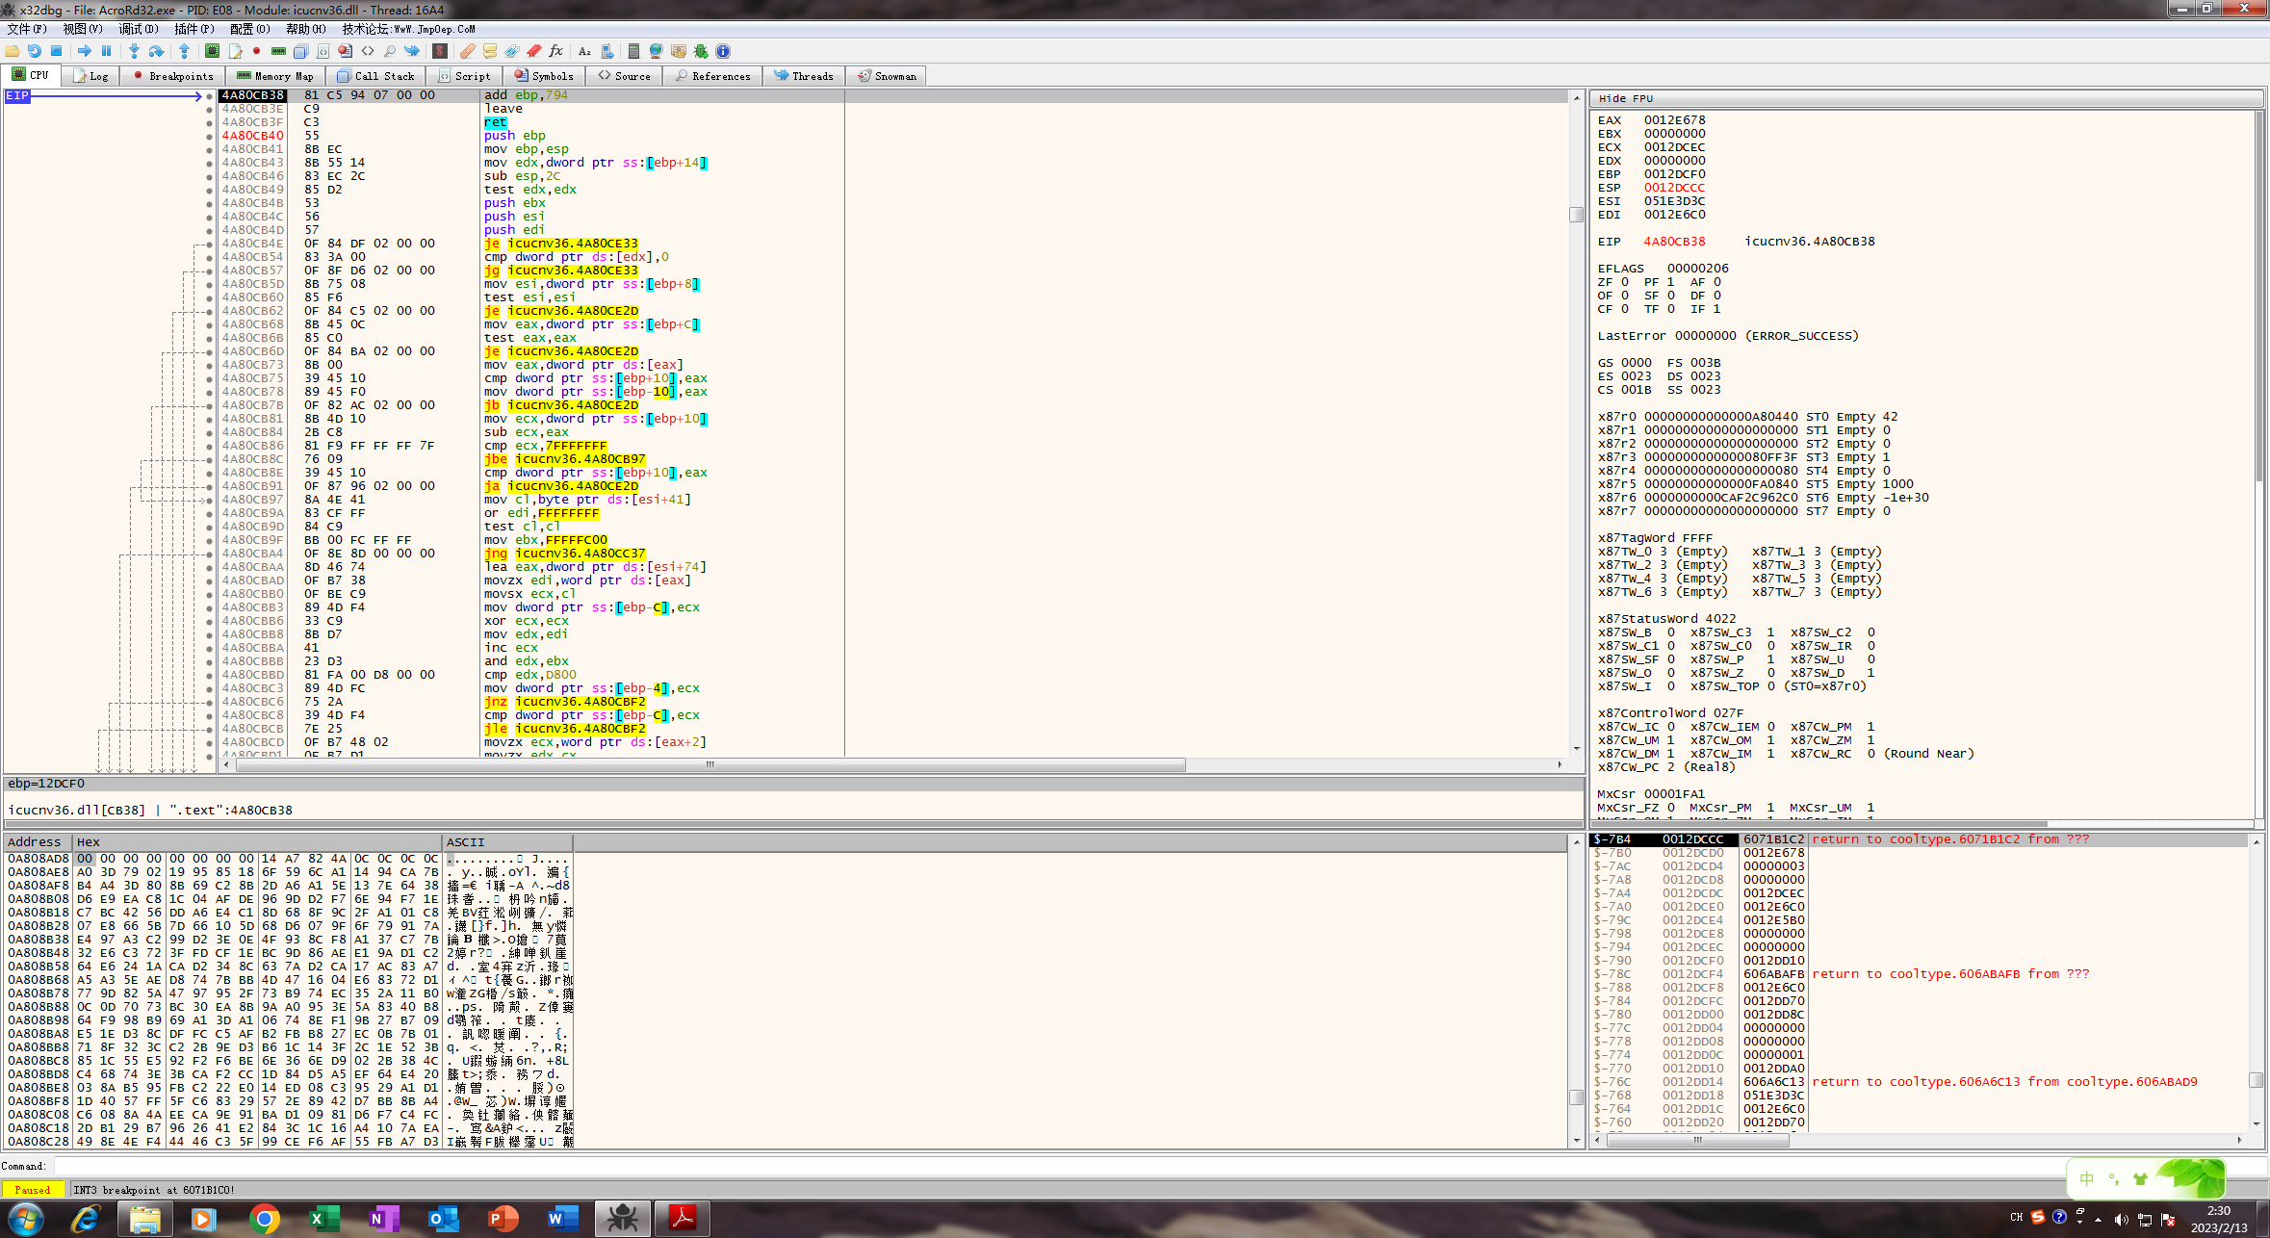The image size is (2270, 1238).
Task: Restart the debuggee with the restart icon
Action: (35, 51)
